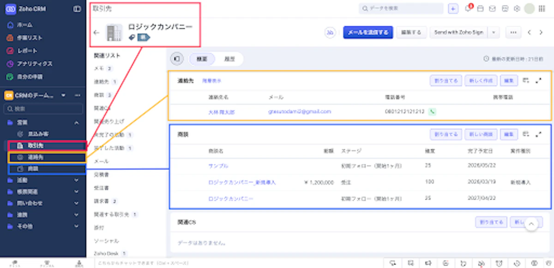
Task: Toggle the related list panel button
Action: [x=177, y=59]
